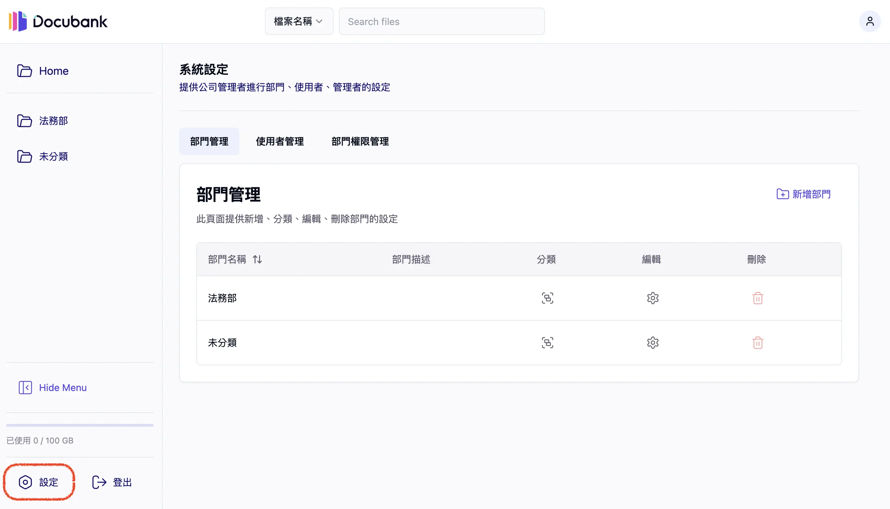
Task: Click the Docubank logo
Action: point(58,21)
